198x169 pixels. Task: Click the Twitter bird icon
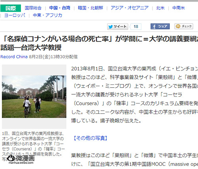(x=110, y=27)
